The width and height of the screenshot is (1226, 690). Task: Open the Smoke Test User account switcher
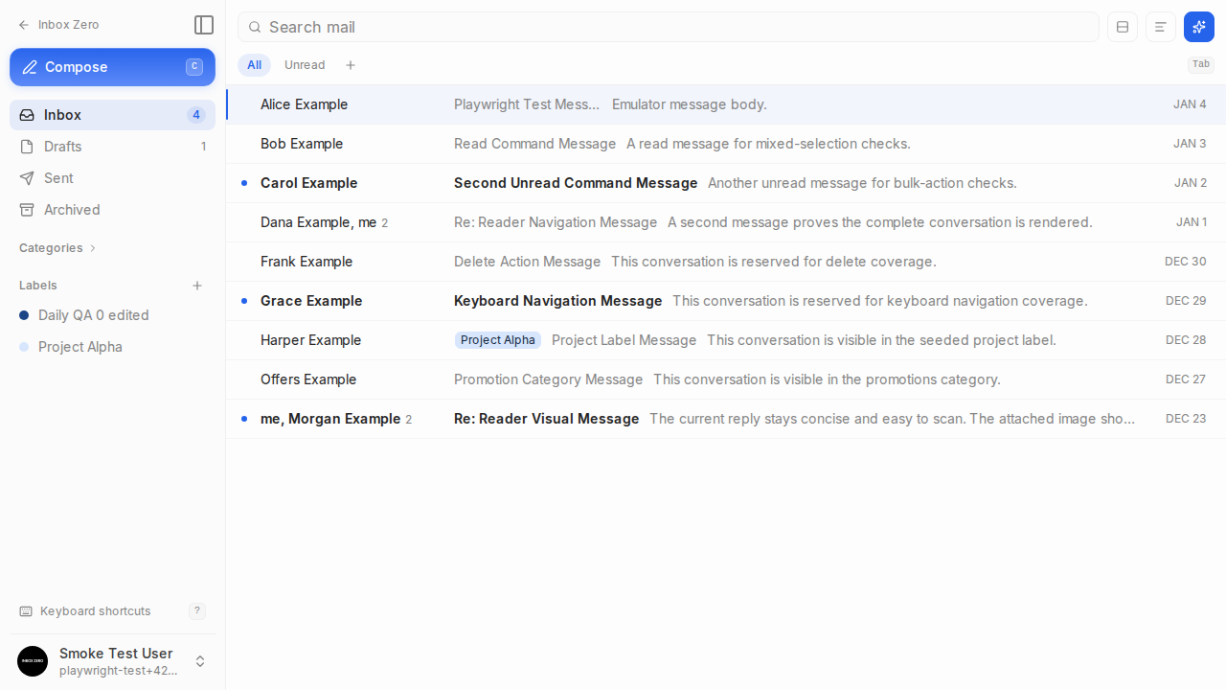click(x=112, y=661)
